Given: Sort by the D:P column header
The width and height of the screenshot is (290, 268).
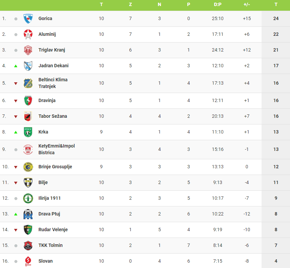Looking at the screenshot, I should pos(218,4).
